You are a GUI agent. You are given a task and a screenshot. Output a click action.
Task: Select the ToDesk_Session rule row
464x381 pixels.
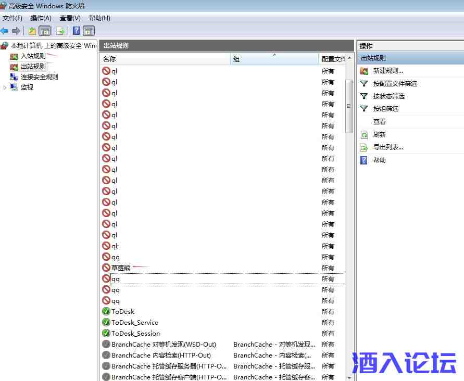[x=223, y=333]
